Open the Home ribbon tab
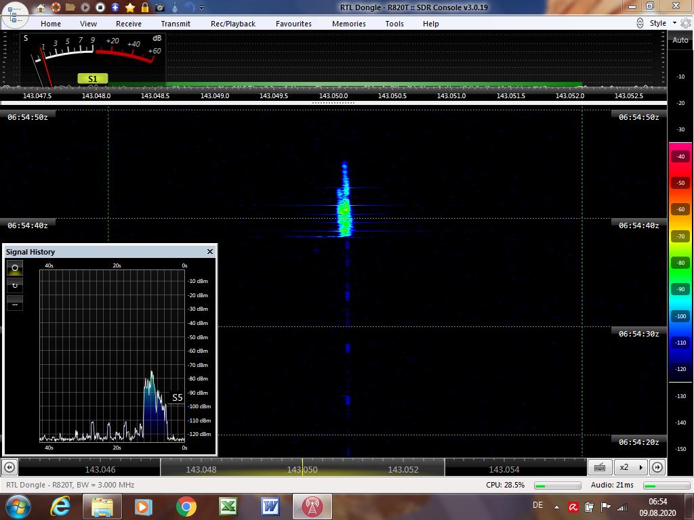694x520 pixels. coord(51,24)
